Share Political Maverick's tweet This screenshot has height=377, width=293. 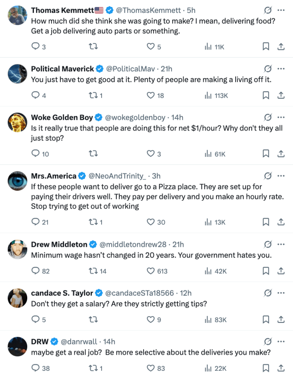pos(281,95)
